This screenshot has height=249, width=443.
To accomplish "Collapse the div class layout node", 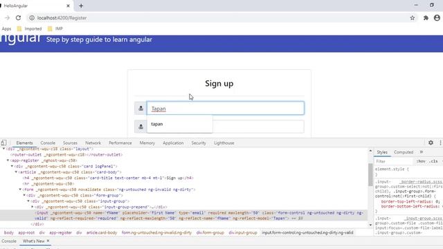I will pyautogui.click(x=3, y=149).
